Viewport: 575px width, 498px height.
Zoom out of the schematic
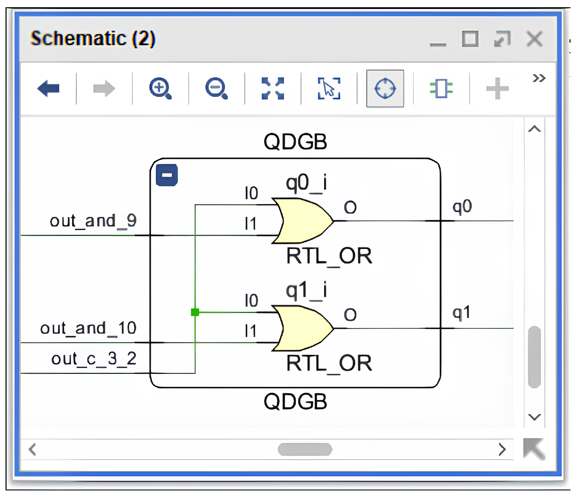216,89
